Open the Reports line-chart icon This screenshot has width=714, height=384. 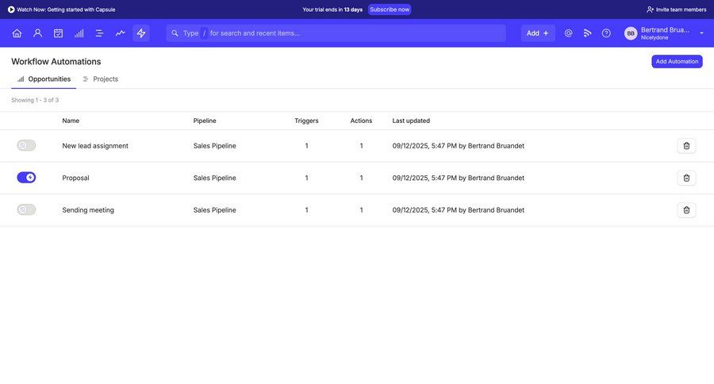point(121,33)
